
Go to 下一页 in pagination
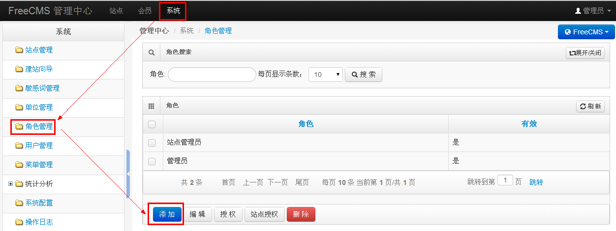coord(277,182)
